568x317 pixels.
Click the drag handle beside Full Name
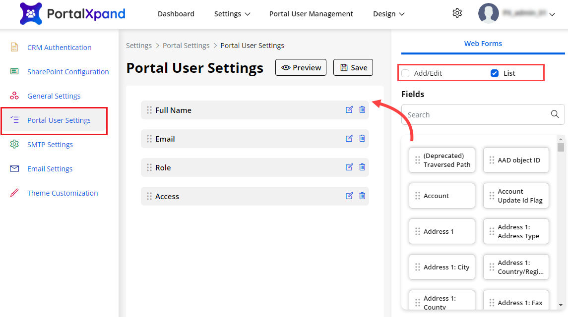[149, 110]
